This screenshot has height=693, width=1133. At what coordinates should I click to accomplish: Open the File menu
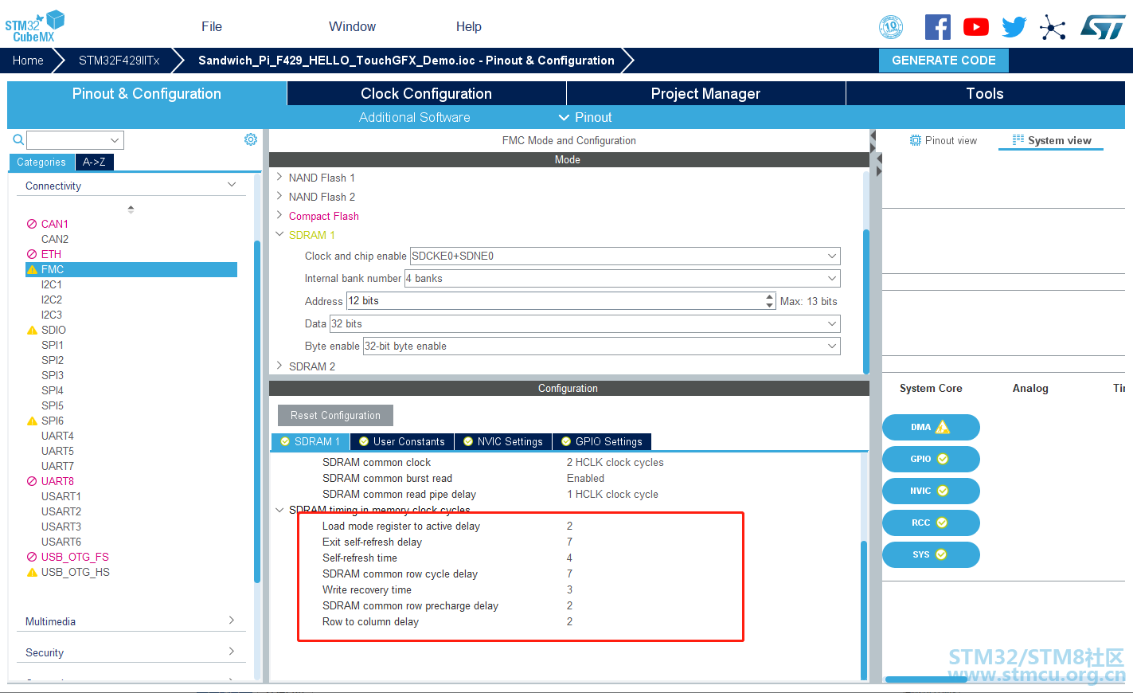212,26
